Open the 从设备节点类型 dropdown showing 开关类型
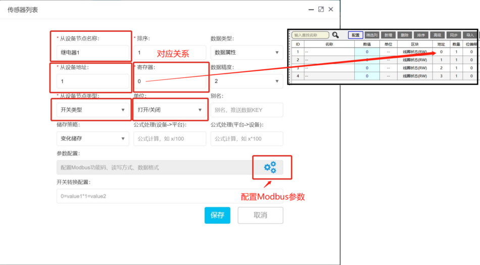Image resolution: width=480 pixels, height=265 pixels. (x=93, y=110)
